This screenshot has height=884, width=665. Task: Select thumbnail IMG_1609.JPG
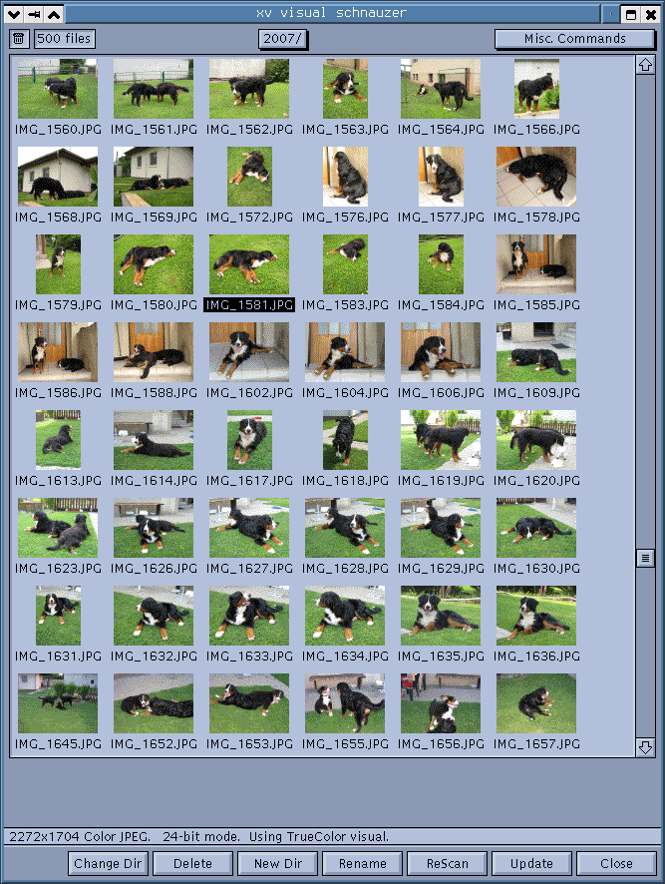pos(536,352)
